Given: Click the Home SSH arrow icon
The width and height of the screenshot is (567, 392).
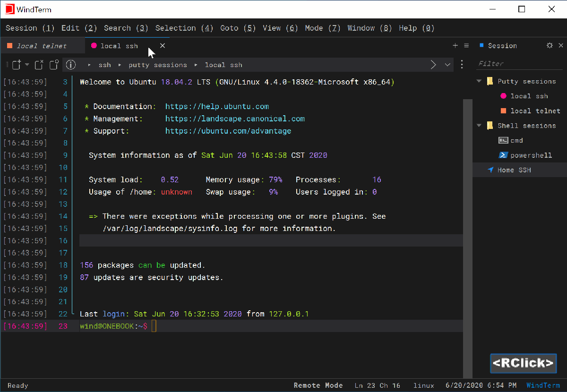Looking at the screenshot, I should click(490, 170).
